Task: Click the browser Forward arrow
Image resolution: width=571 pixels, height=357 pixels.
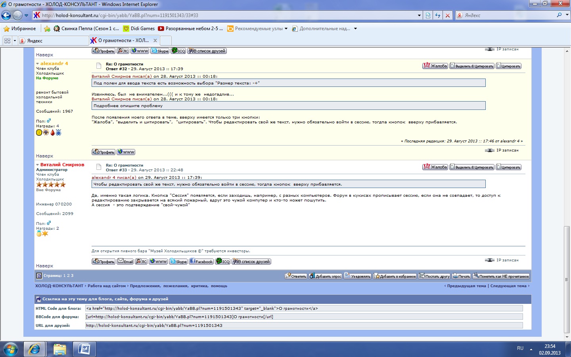Action: (17, 15)
